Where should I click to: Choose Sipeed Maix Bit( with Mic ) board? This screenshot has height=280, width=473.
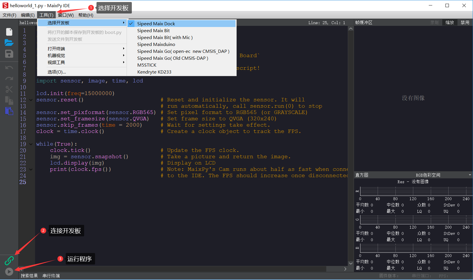[x=182, y=37]
